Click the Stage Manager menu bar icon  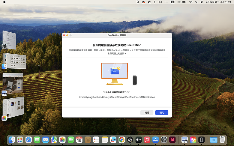[x=160, y=2]
